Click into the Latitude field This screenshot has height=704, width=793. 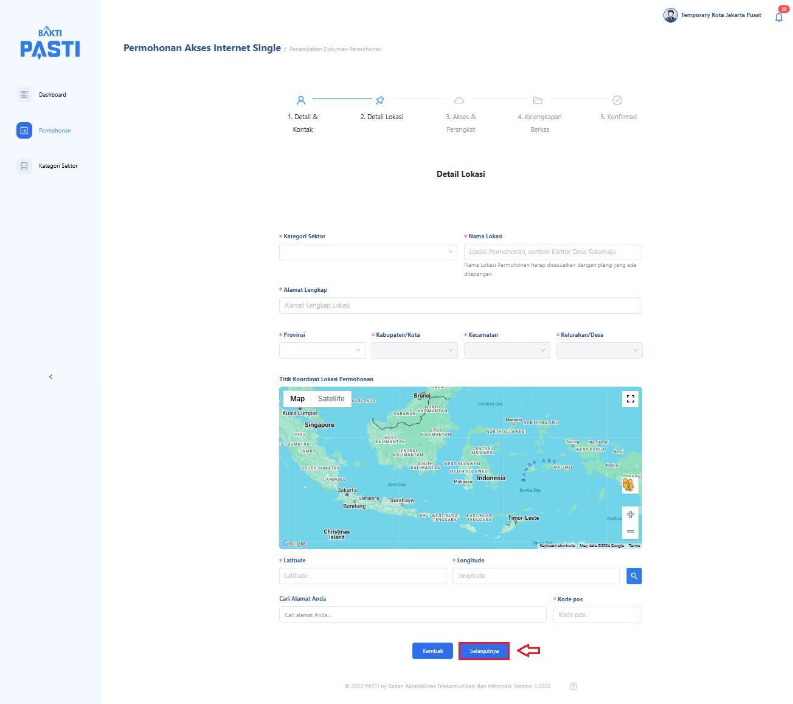click(362, 576)
